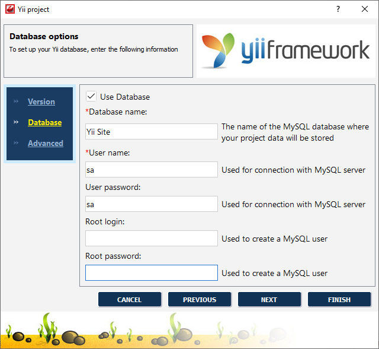Click the CANCEL button
The width and height of the screenshot is (379, 349).
pyautogui.click(x=130, y=300)
